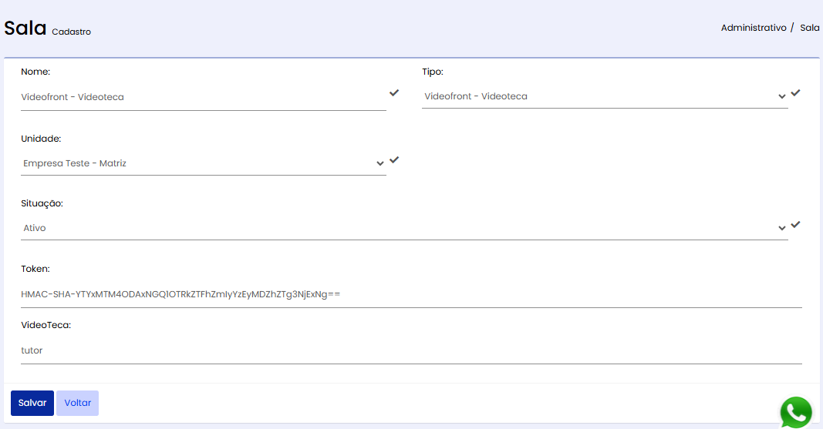Expand the Situação dropdown arrow

[x=782, y=228]
